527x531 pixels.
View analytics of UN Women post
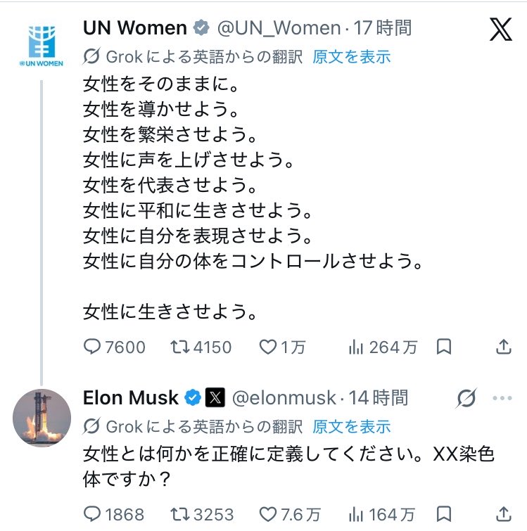(x=383, y=347)
